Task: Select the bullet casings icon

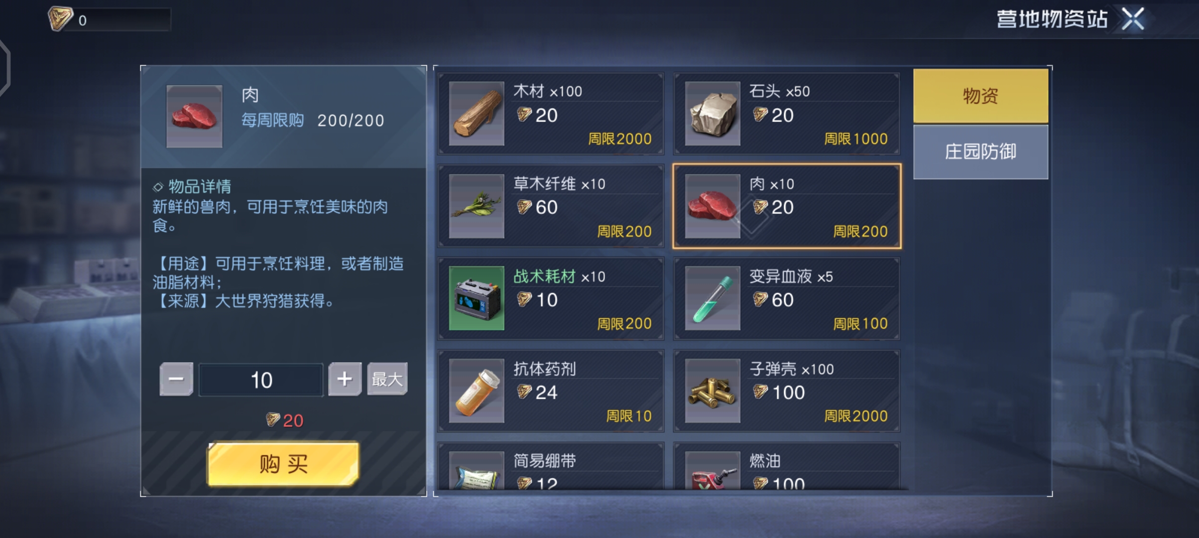Action: click(x=713, y=391)
